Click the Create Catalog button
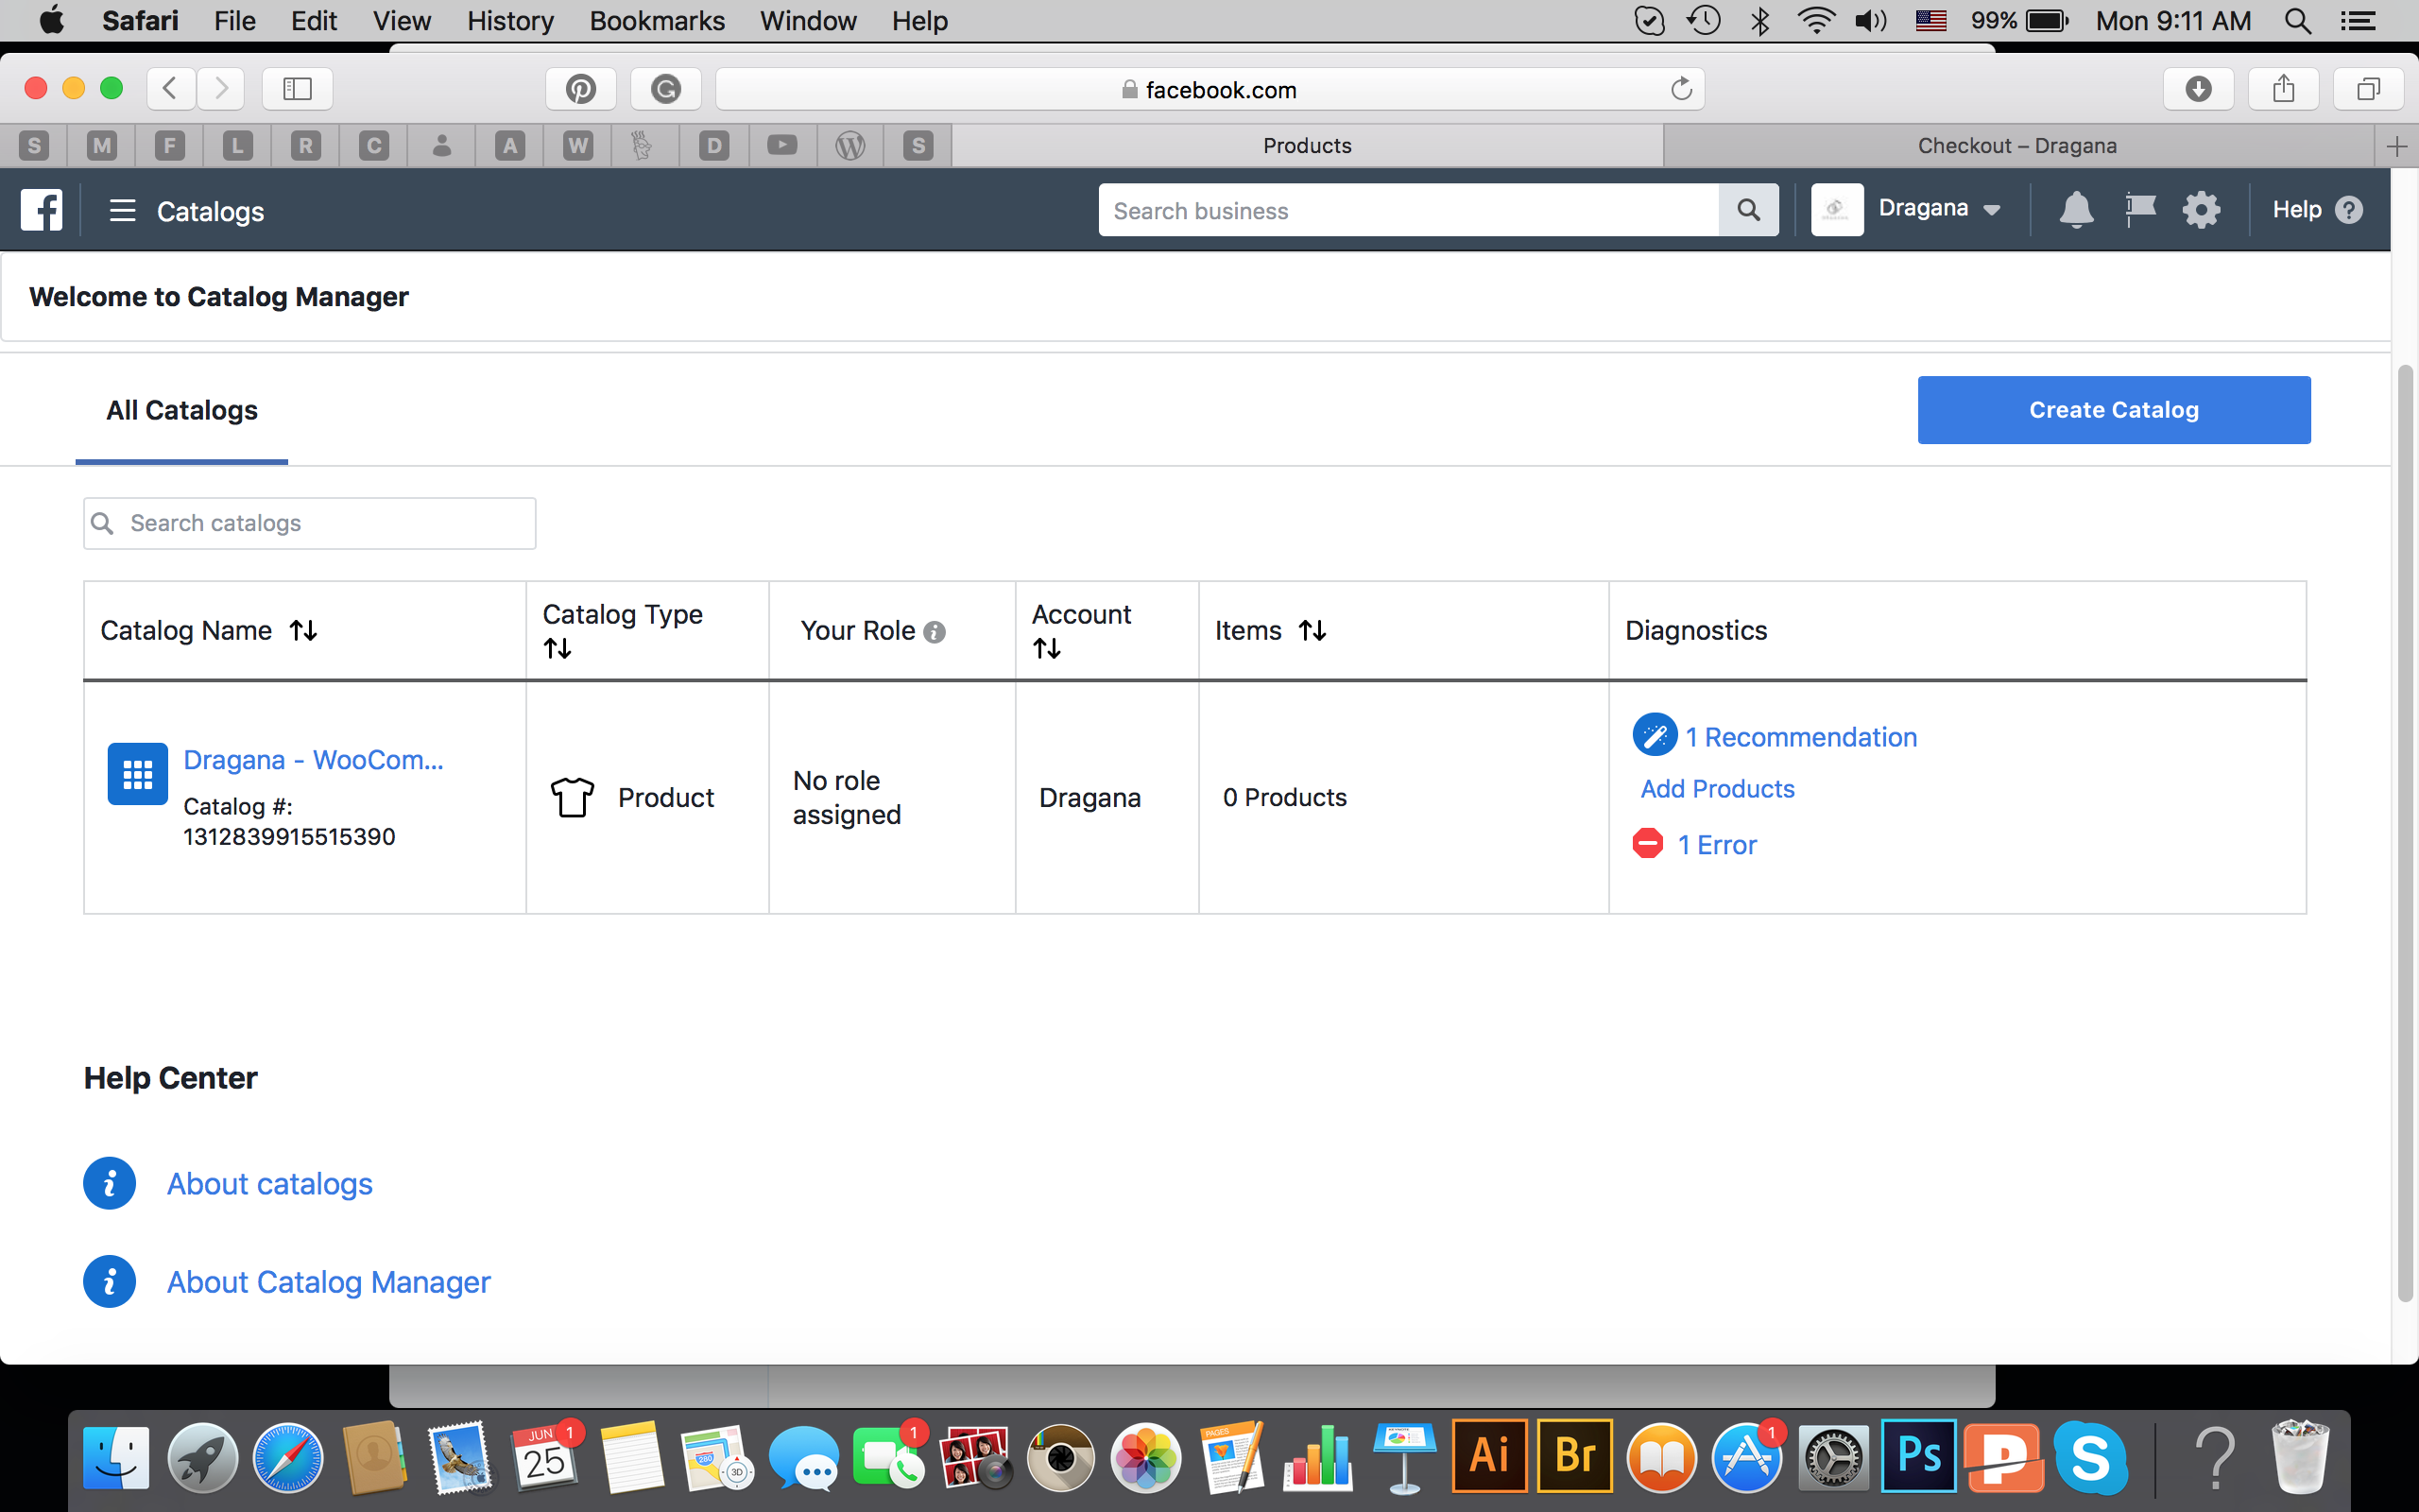 [x=2113, y=410]
